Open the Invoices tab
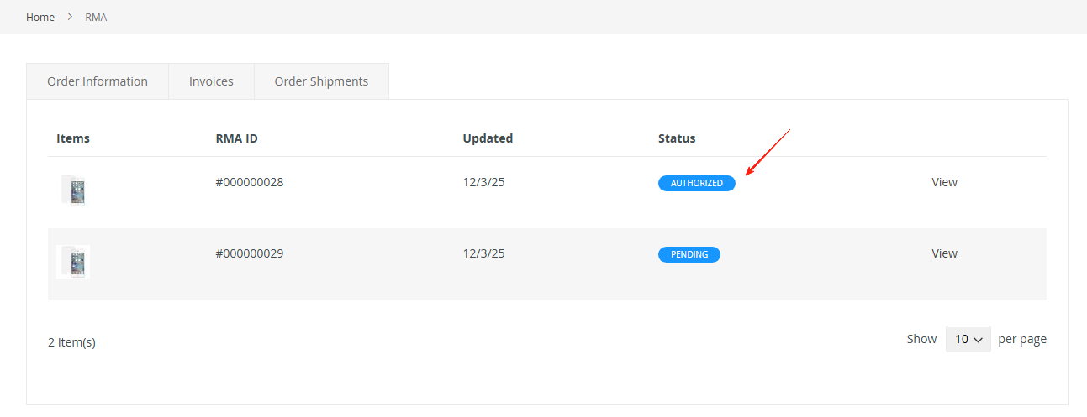This screenshot has height=417, width=1087. pyautogui.click(x=211, y=81)
